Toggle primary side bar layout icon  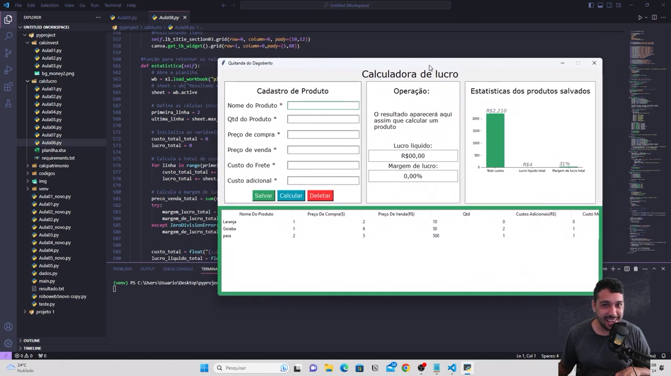coord(591,5)
